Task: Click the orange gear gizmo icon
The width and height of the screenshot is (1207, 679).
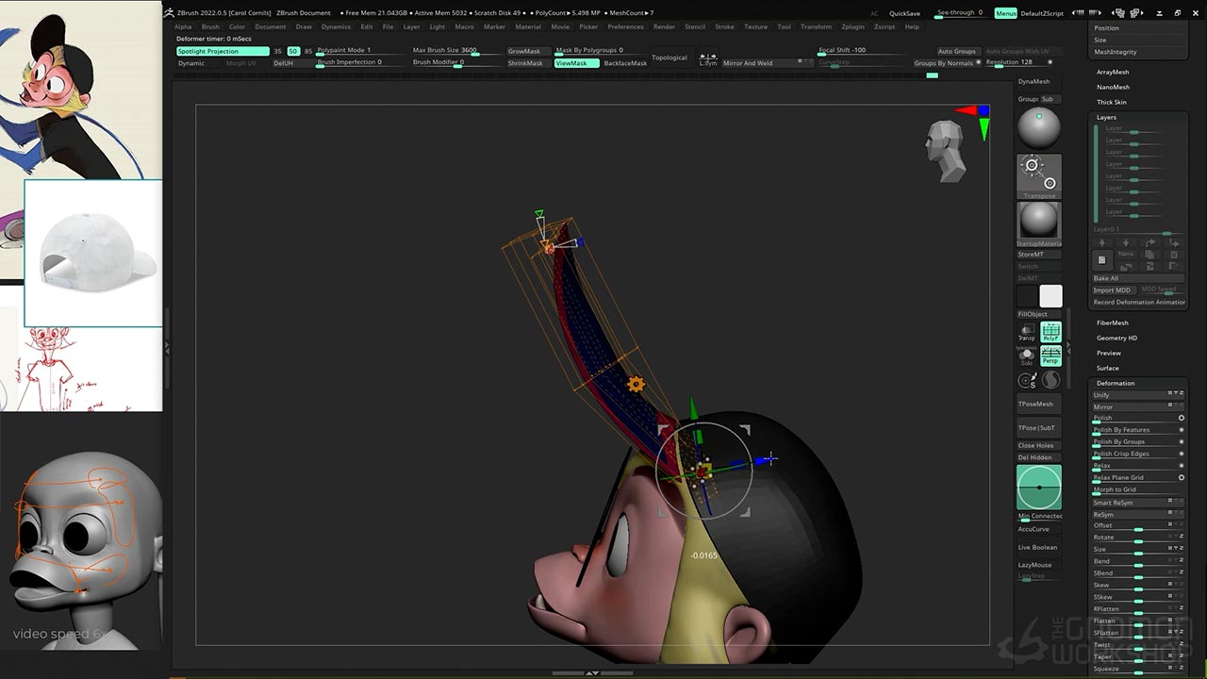Action: coord(636,384)
